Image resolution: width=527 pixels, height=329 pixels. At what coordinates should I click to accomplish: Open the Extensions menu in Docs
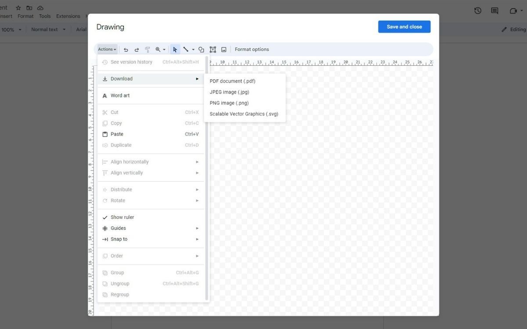(68, 16)
